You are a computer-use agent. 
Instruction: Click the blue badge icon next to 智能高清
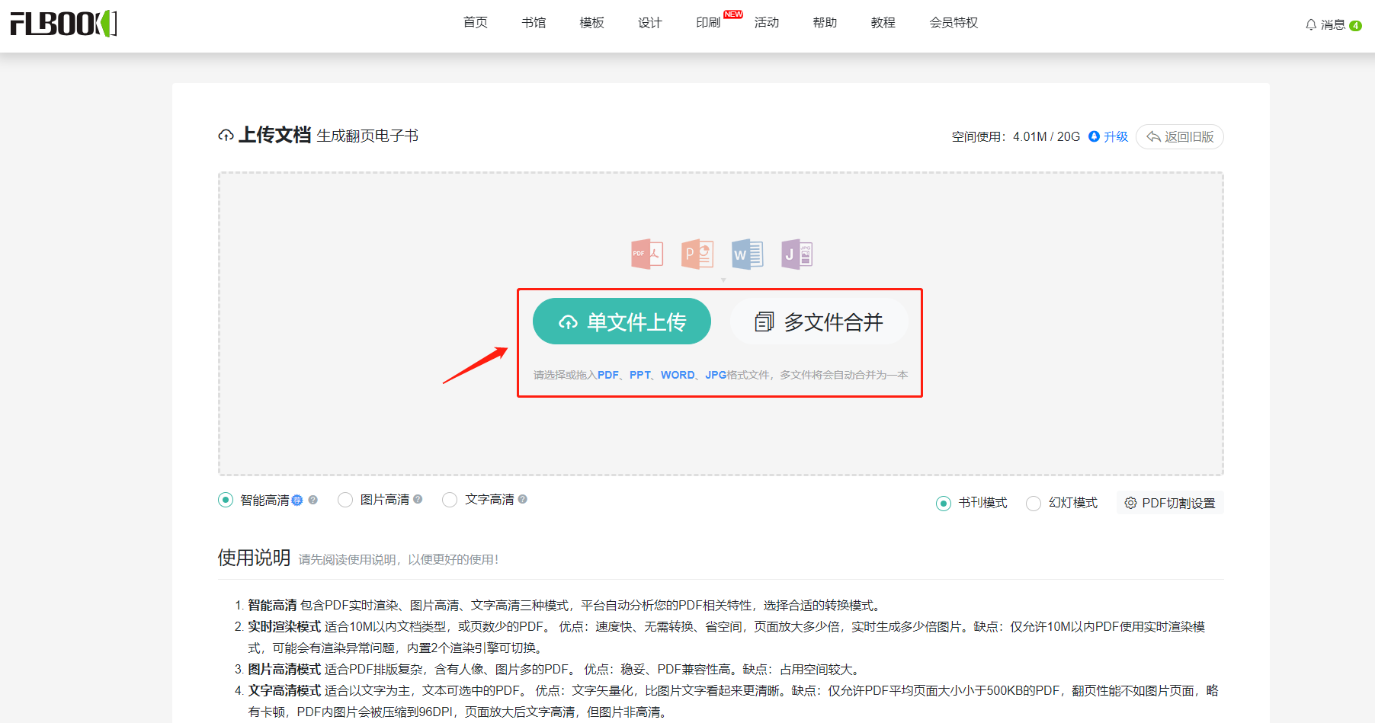tap(297, 500)
